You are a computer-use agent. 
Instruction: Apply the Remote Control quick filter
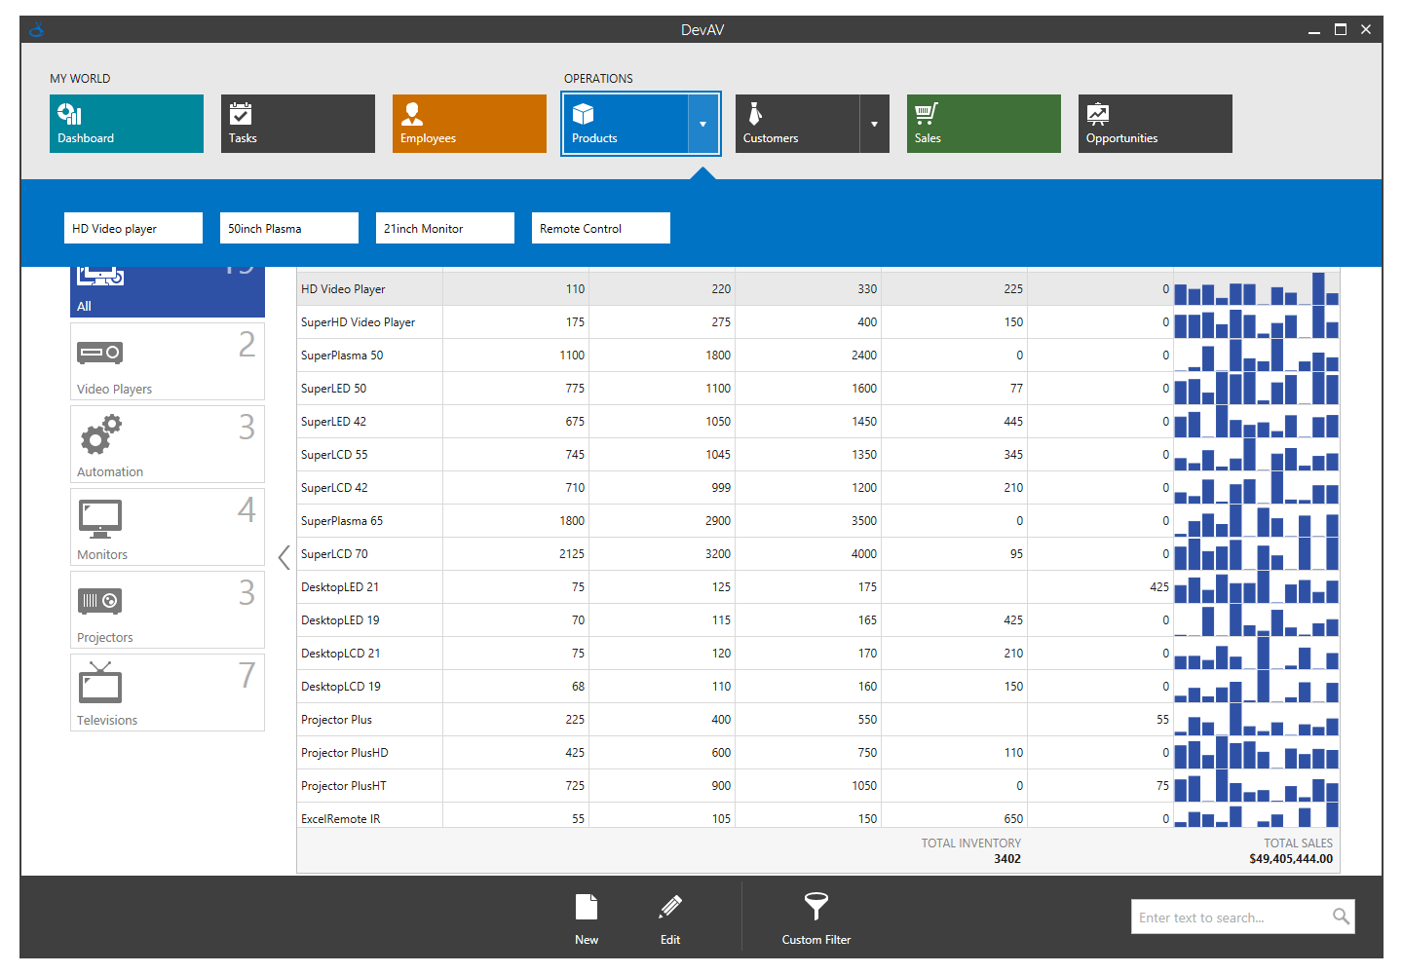tap(600, 228)
